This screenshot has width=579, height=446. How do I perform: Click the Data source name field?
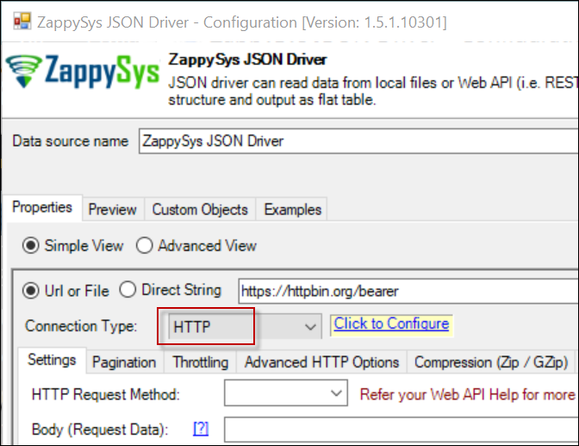click(x=358, y=141)
